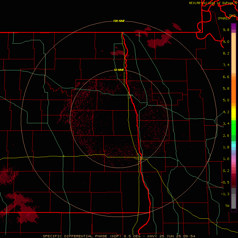Click the 0.2 scale value

pyautogui.click(x=226, y=171)
